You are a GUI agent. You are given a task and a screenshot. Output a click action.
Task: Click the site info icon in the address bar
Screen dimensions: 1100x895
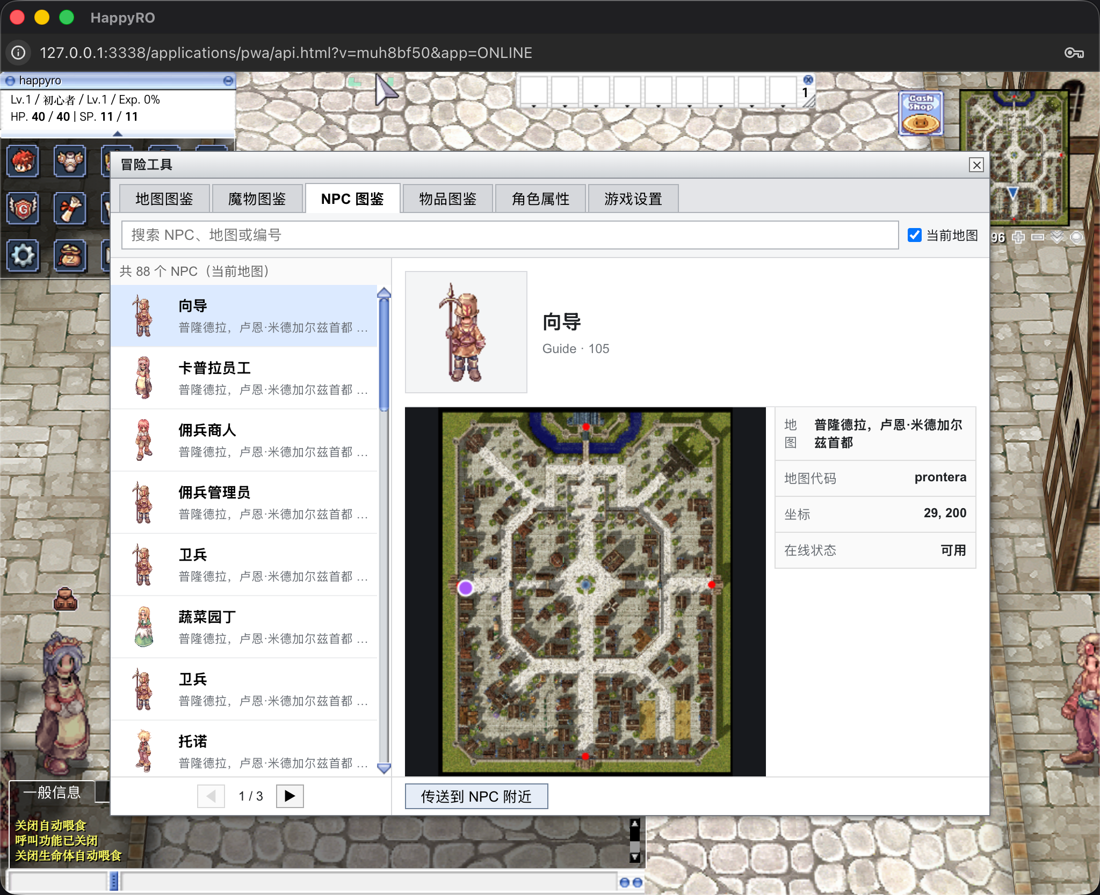[18, 53]
